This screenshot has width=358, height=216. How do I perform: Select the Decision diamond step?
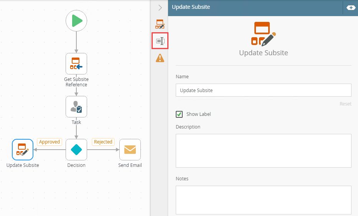pos(76,150)
